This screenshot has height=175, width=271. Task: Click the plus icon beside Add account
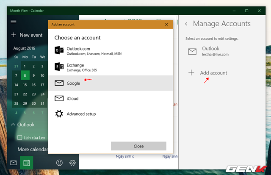click(191, 72)
